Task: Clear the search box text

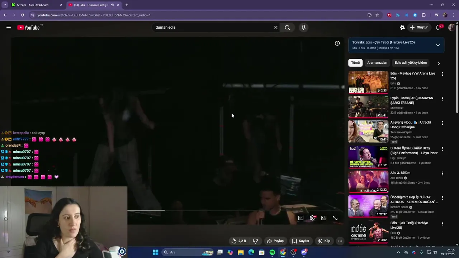Action: (276, 28)
